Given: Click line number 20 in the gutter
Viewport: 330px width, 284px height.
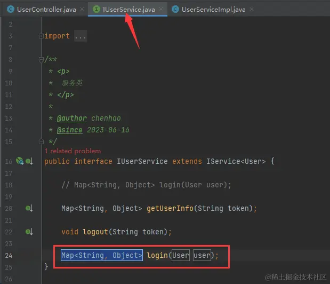Looking at the screenshot, I should click(x=9, y=209).
